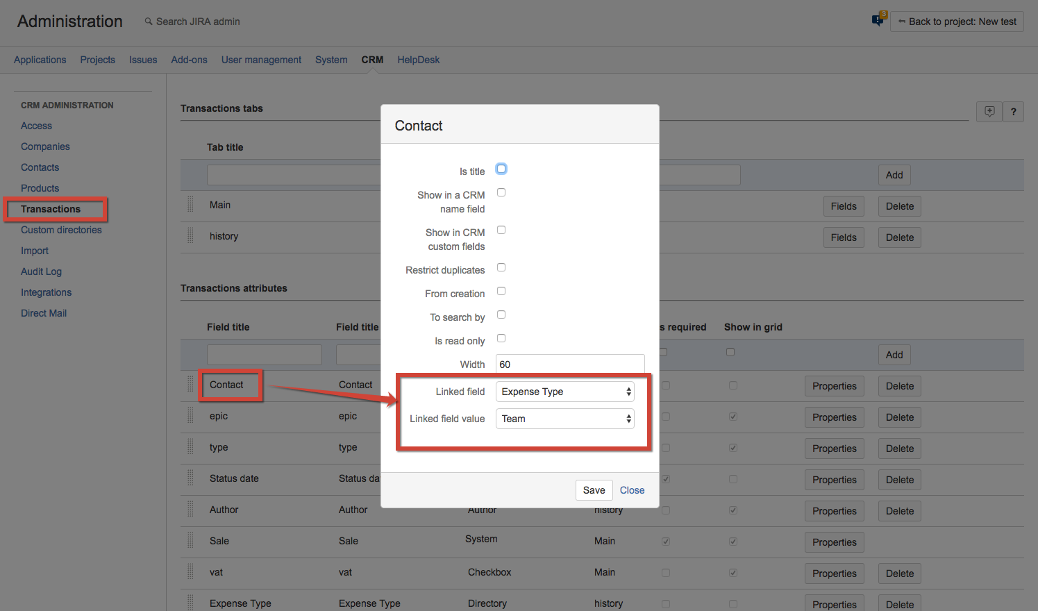Check the Restrict duplicates option
1038x611 pixels.
pos(501,267)
